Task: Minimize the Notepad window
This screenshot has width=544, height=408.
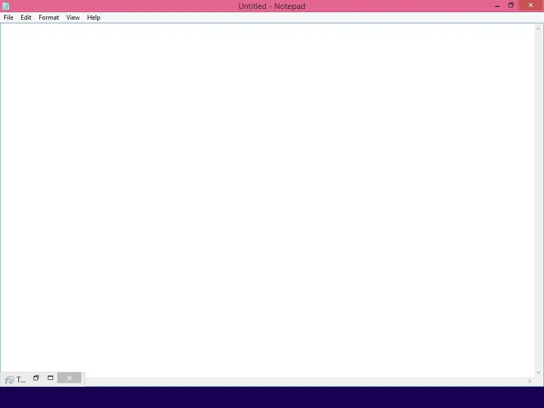Action: (497, 5)
